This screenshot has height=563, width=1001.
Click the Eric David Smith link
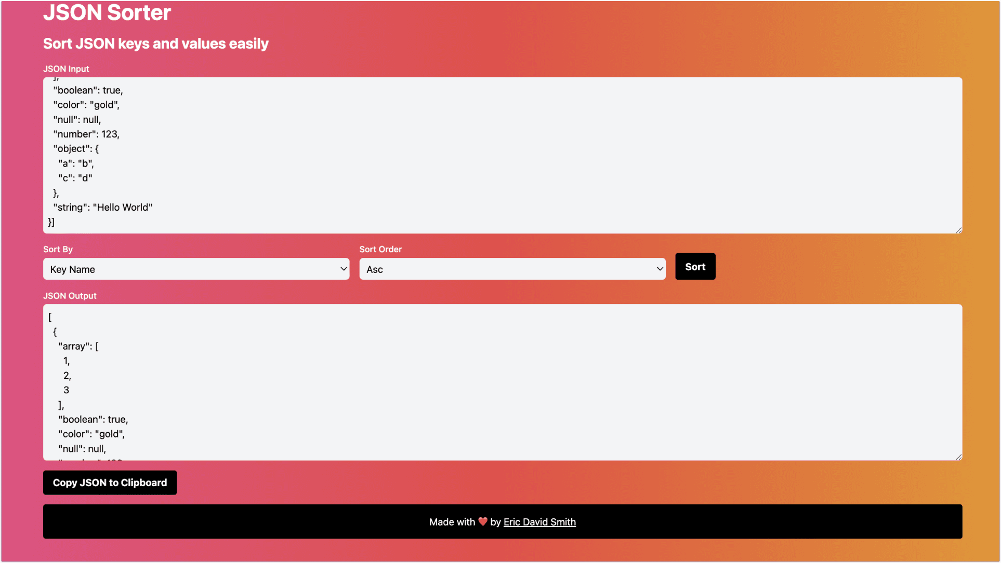coord(539,522)
